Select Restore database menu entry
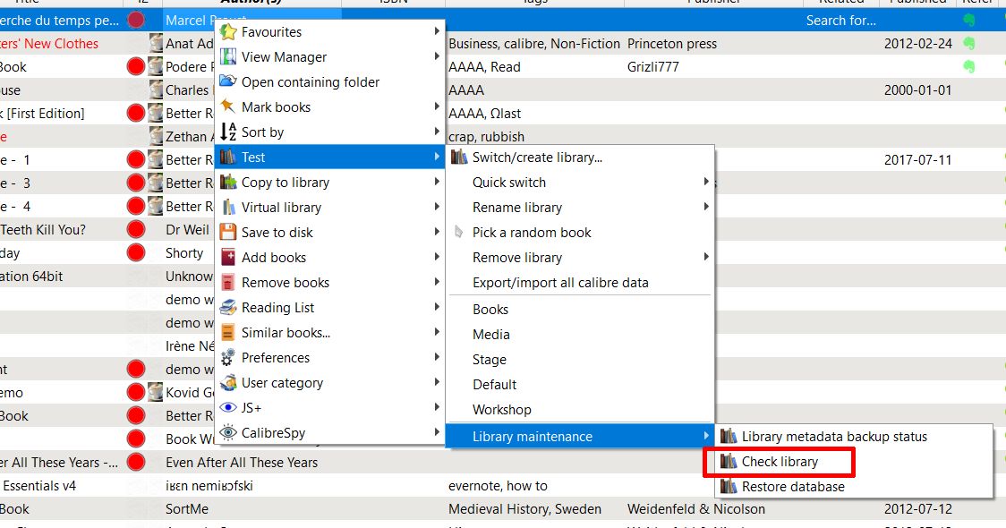Screen dimensions: 1006x528 point(793,488)
